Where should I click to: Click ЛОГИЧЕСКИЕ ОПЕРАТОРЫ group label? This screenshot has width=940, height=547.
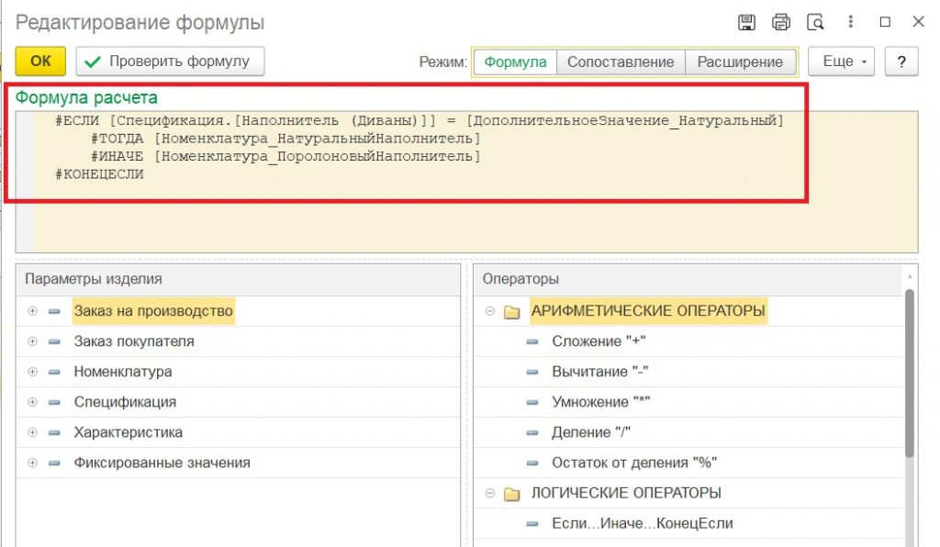[626, 493]
